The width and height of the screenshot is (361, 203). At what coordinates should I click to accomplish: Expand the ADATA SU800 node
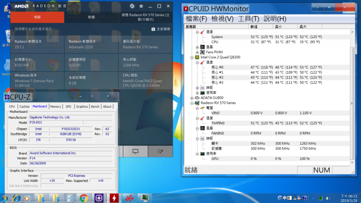tap(192, 98)
